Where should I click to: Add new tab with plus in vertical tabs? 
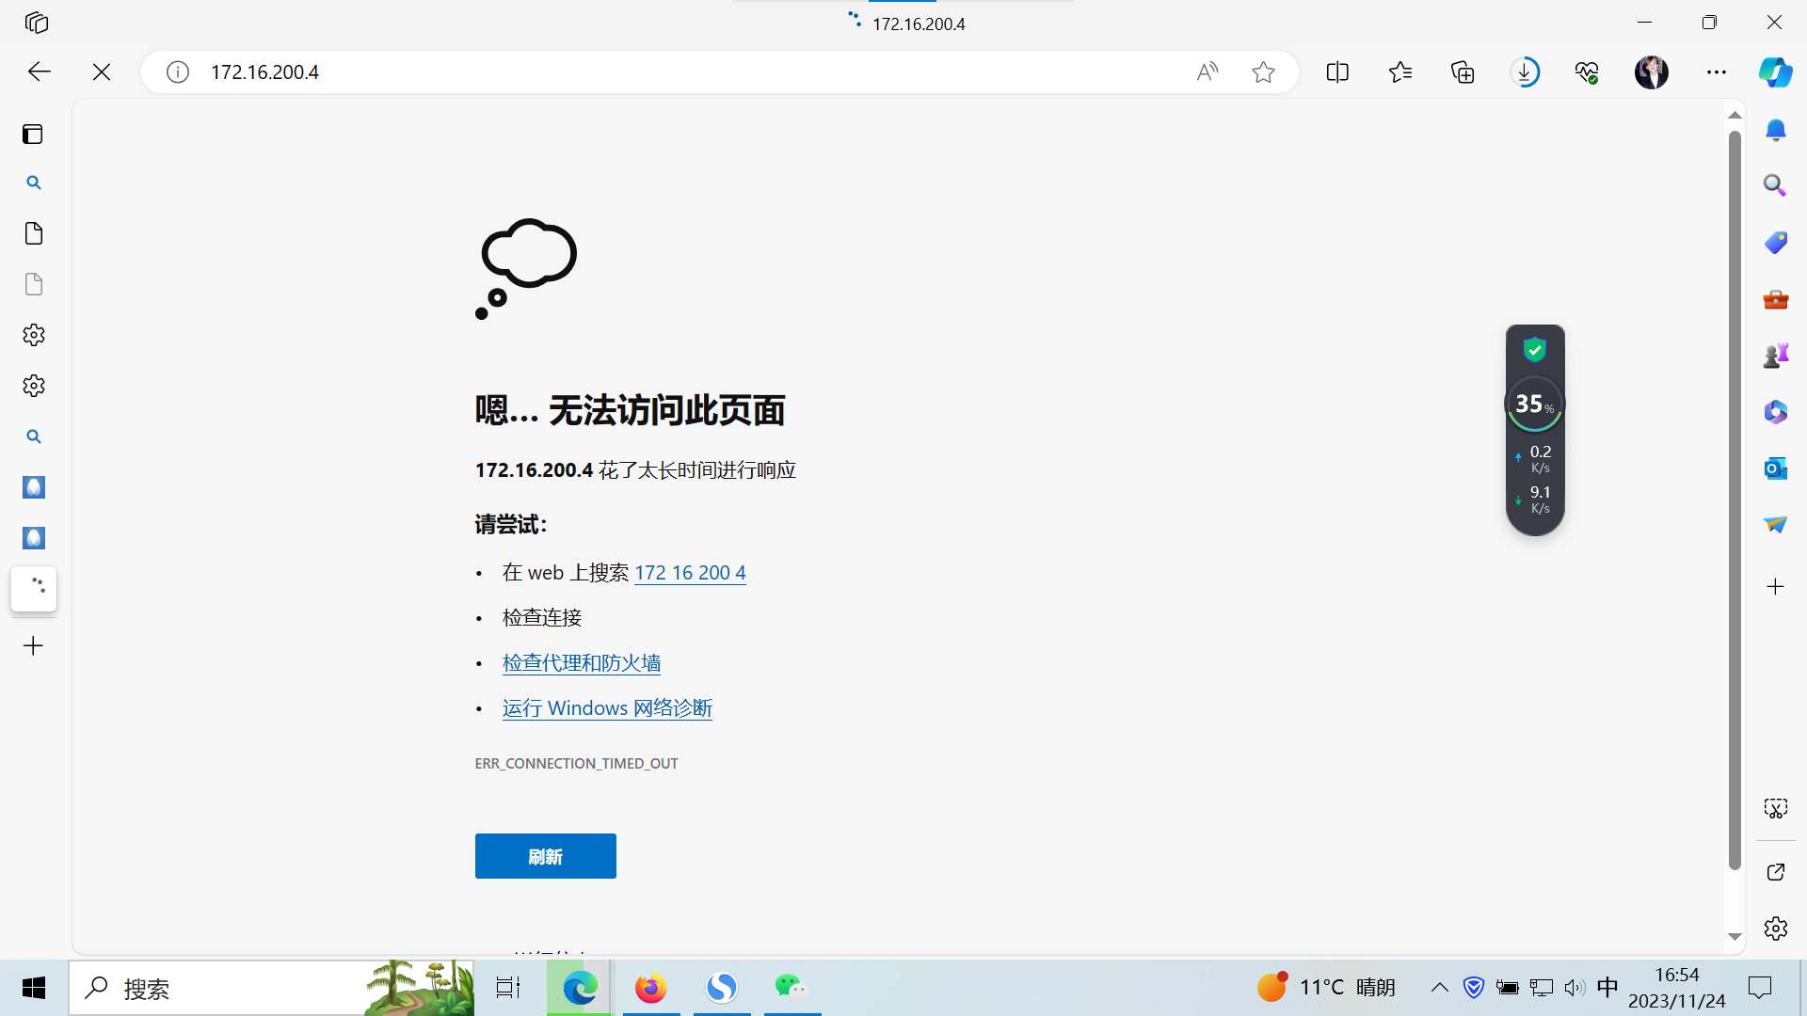[33, 645]
